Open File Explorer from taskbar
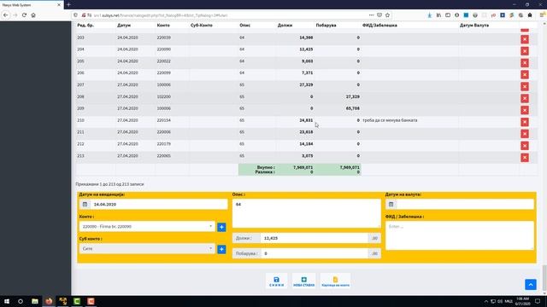This screenshot has height=307, width=547. (35, 301)
